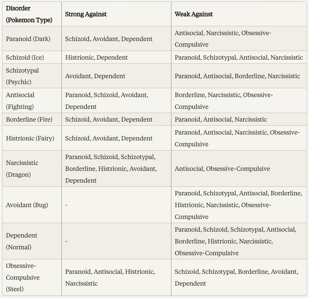
Task: Select the 'Obsessive-Compulsive (Steel)' row label
Action: (x=22, y=277)
